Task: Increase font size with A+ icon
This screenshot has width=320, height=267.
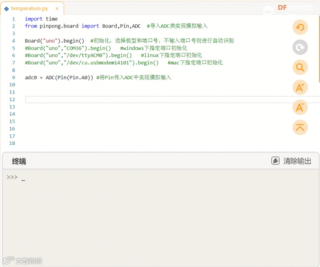Action: pos(300,87)
